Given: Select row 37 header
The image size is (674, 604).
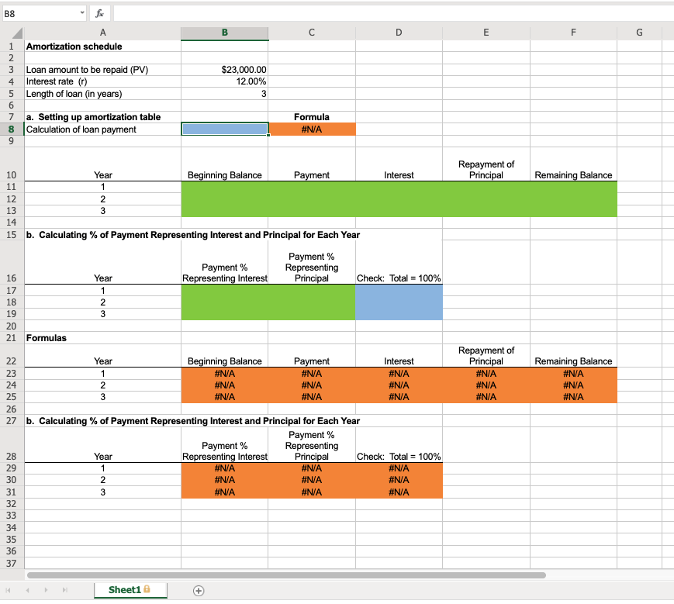Looking at the screenshot, I should (12, 563).
